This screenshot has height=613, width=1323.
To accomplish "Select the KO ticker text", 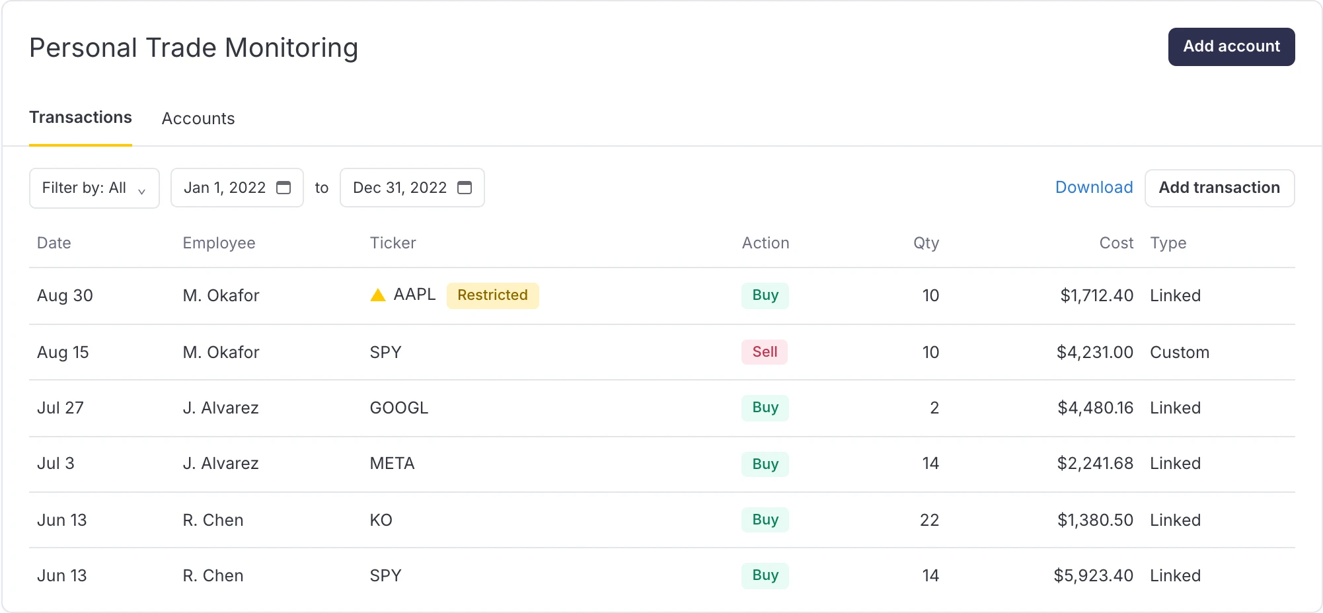I will [x=381, y=520].
